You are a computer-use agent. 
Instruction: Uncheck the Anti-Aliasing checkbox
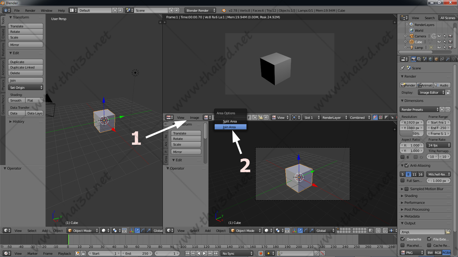tap(406, 166)
